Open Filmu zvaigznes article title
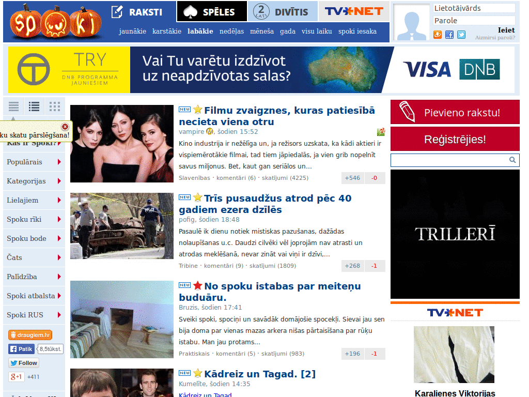Viewport: 529px width, 397px height. [277, 116]
